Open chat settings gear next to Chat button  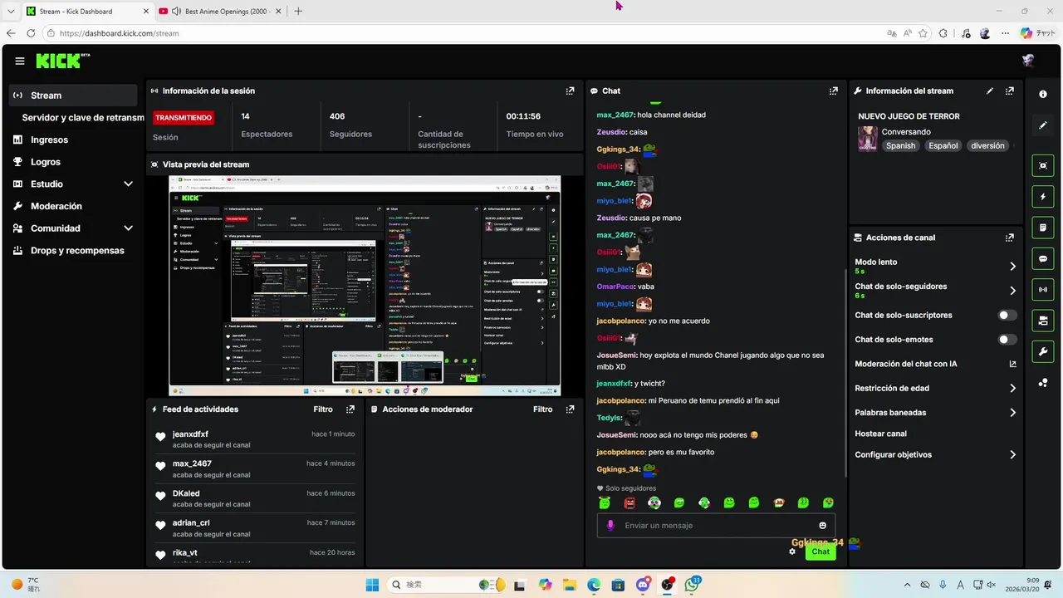tap(792, 551)
